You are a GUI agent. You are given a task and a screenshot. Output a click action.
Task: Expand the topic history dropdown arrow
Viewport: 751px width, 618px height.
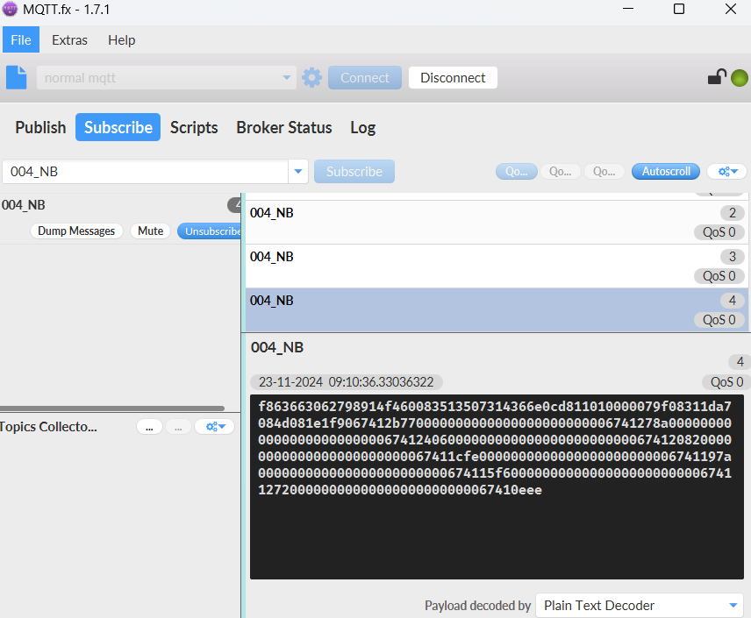click(x=298, y=171)
